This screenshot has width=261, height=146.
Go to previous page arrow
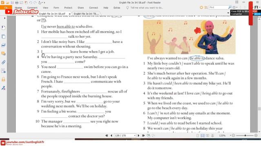pyautogui.click(x=111, y=135)
